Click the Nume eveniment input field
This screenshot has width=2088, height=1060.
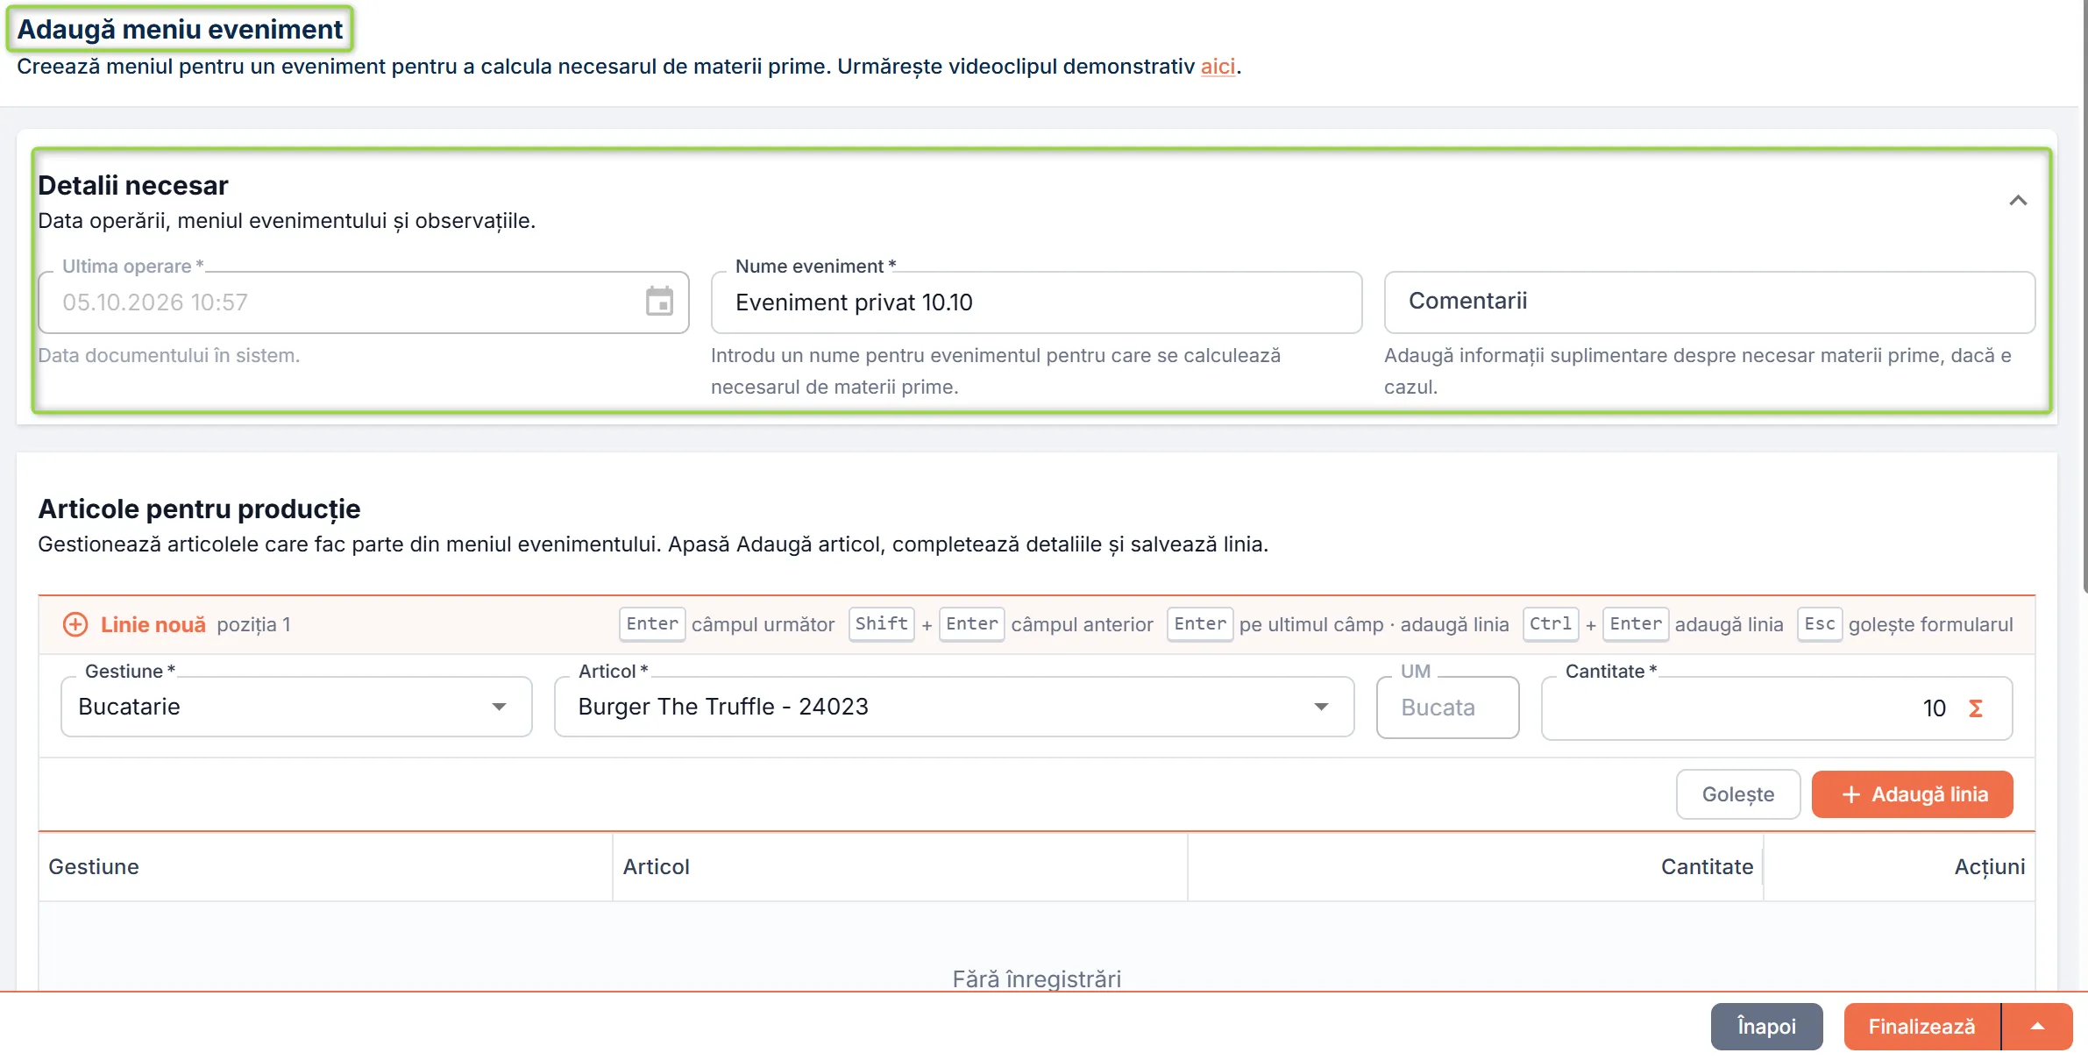1036,302
